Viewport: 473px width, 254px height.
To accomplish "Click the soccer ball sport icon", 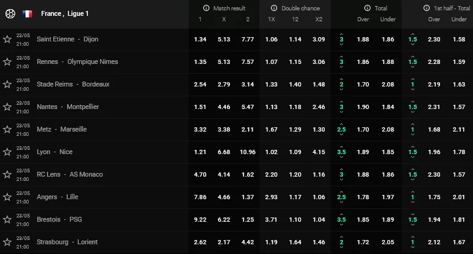I will tap(10, 13).
